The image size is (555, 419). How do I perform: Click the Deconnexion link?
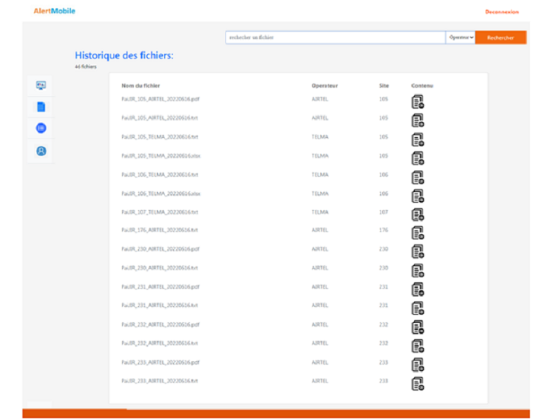tap(502, 11)
